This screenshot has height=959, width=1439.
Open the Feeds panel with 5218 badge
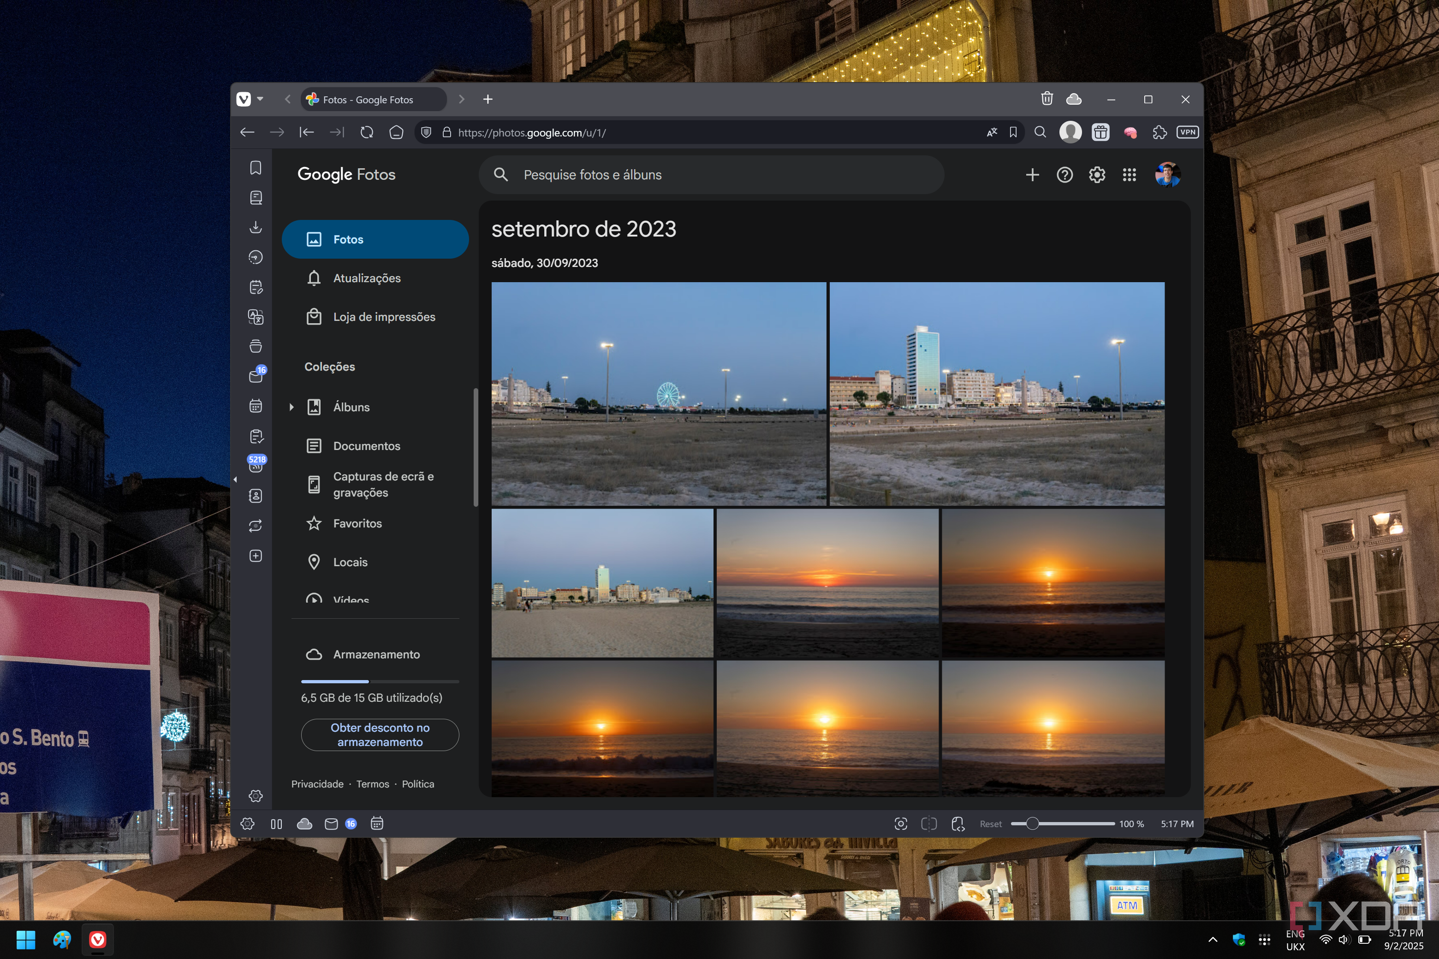click(256, 465)
